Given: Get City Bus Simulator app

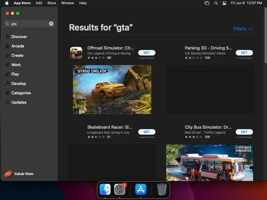Looking at the screenshot, I should (x=244, y=132).
